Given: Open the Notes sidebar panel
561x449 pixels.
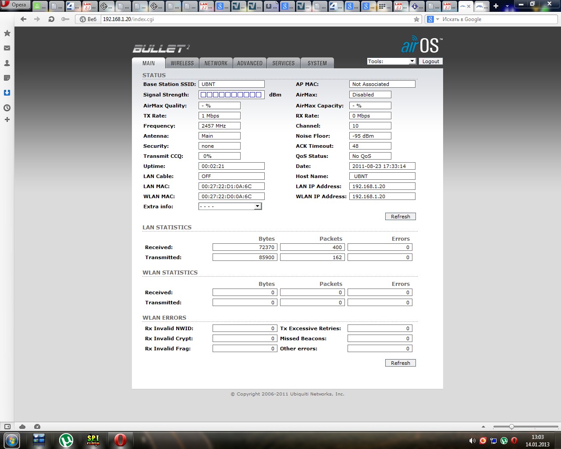Looking at the screenshot, I should [x=7, y=78].
